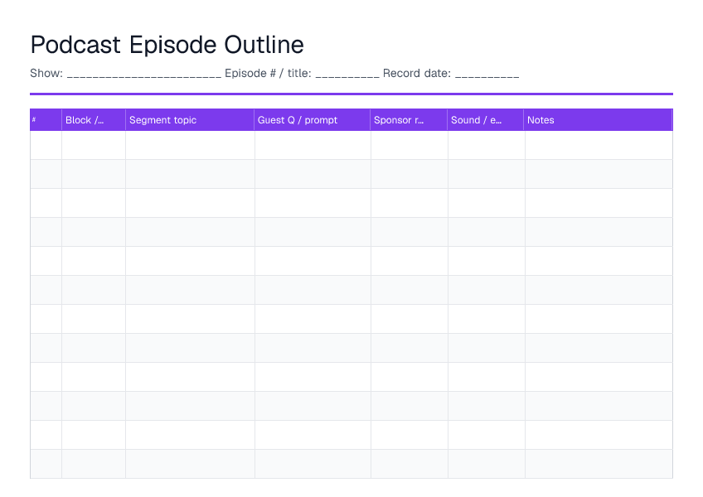Click the Show: blank line field
Screen dimensions: 703x497
[x=144, y=74]
